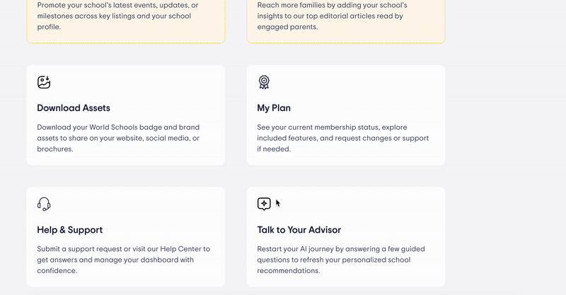Screen dimensions: 566x295
Task: Click the support request description text
Action: tap(123, 260)
